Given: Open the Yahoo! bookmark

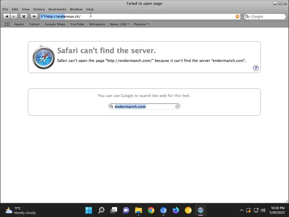Looking at the screenshot, I should pyautogui.click(x=34, y=24).
